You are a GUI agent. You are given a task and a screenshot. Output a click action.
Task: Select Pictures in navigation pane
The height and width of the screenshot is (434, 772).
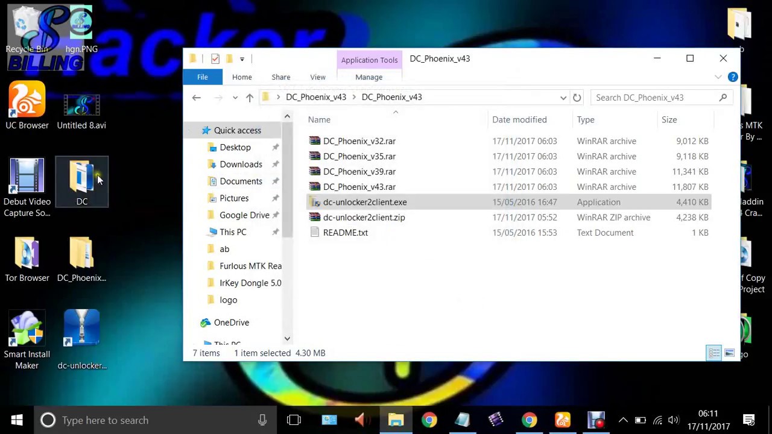(x=234, y=198)
